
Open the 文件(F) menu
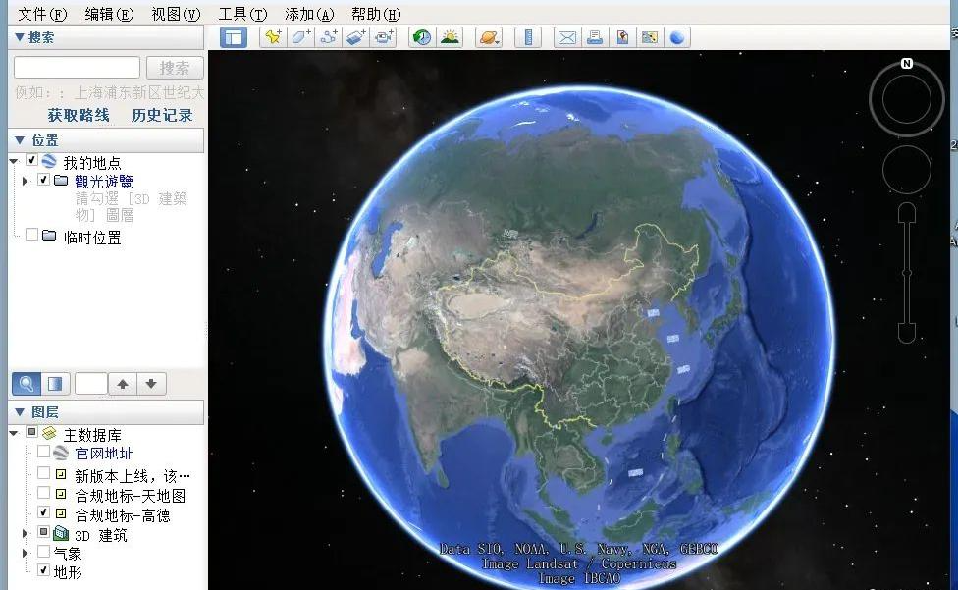(x=42, y=14)
